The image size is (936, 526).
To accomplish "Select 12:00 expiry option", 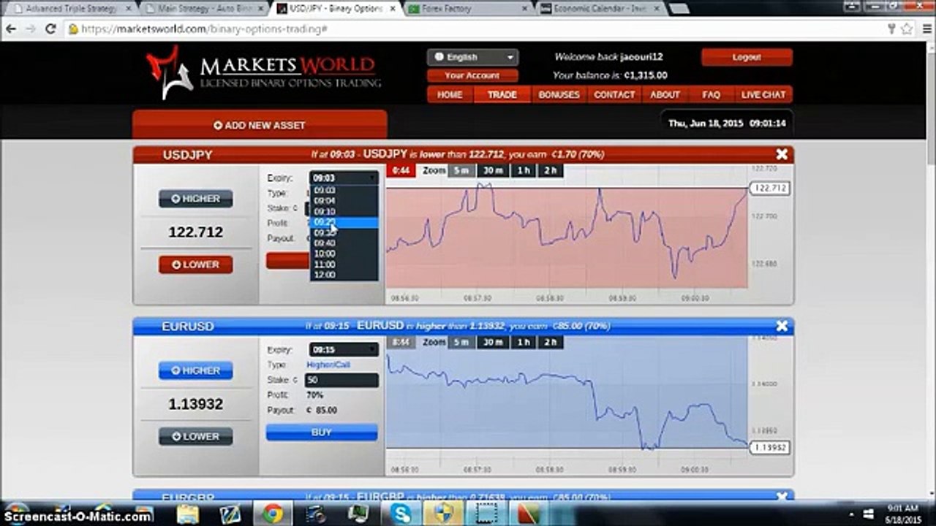I will tap(344, 275).
